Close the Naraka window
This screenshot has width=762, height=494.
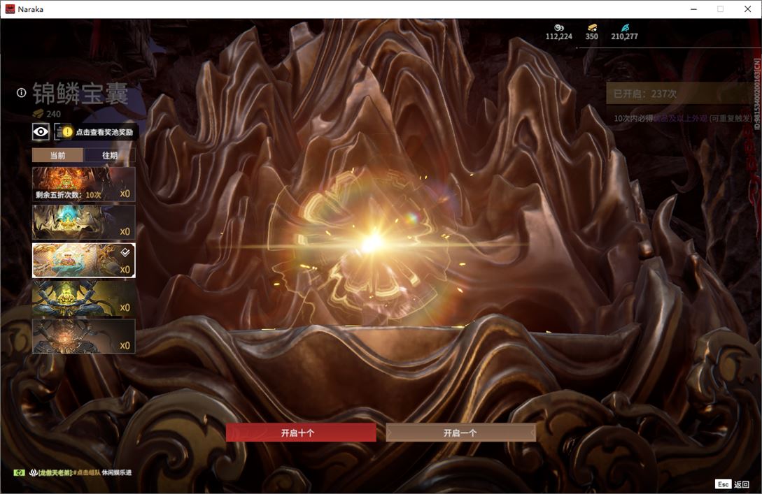click(x=747, y=9)
